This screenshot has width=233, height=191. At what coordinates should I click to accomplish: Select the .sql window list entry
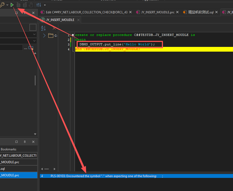[19, 169]
